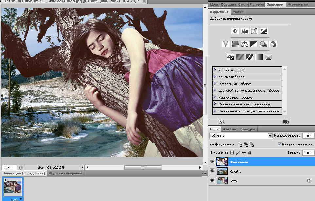The image size is (315, 201).
Task: Add a Selective Color adjustment icon
Action: [269, 57]
